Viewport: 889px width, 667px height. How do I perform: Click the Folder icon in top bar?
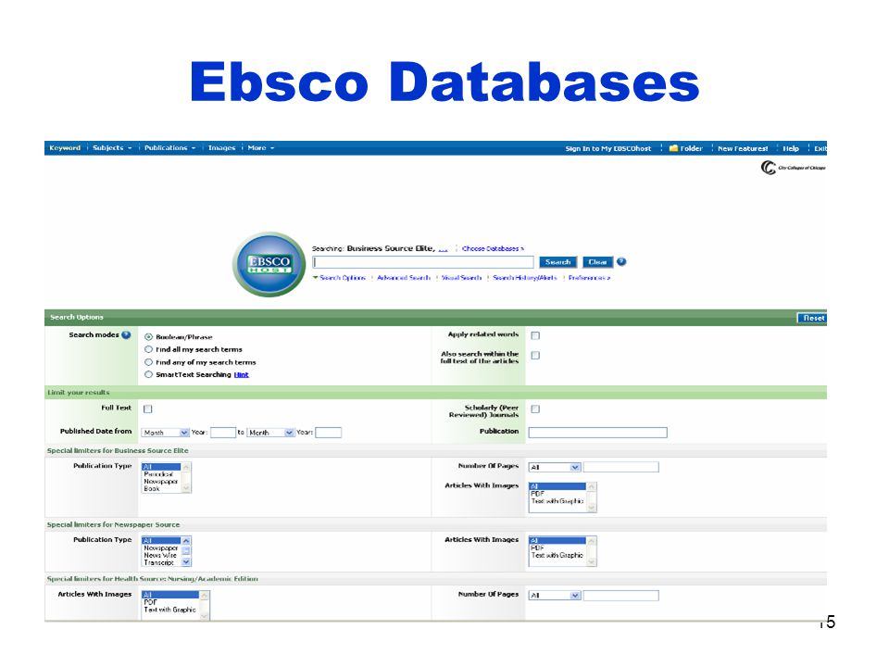[673, 148]
